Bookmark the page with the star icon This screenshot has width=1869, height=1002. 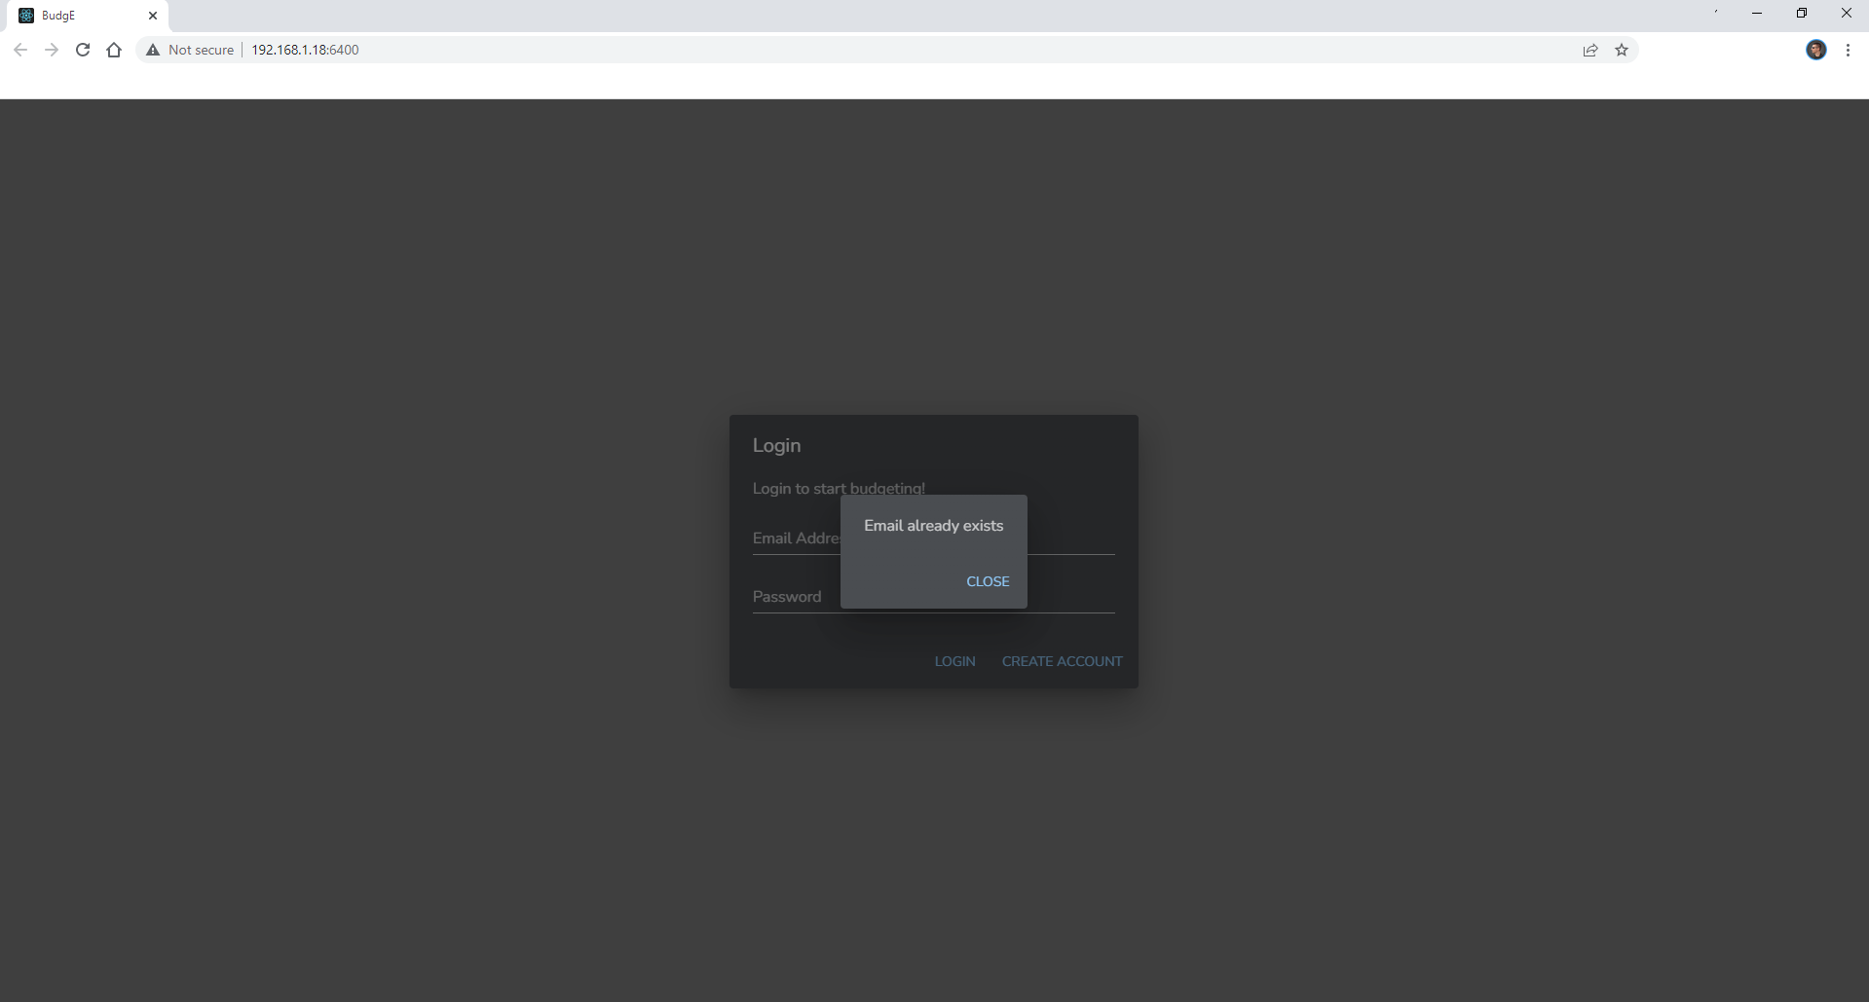coord(1622,50)
